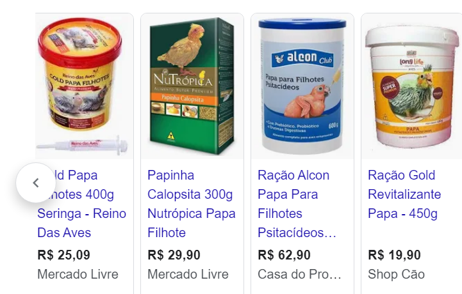This screenshot has width=462, height=294.
Task: Open Gold Papa Filhotes product image
Action: 85,86
